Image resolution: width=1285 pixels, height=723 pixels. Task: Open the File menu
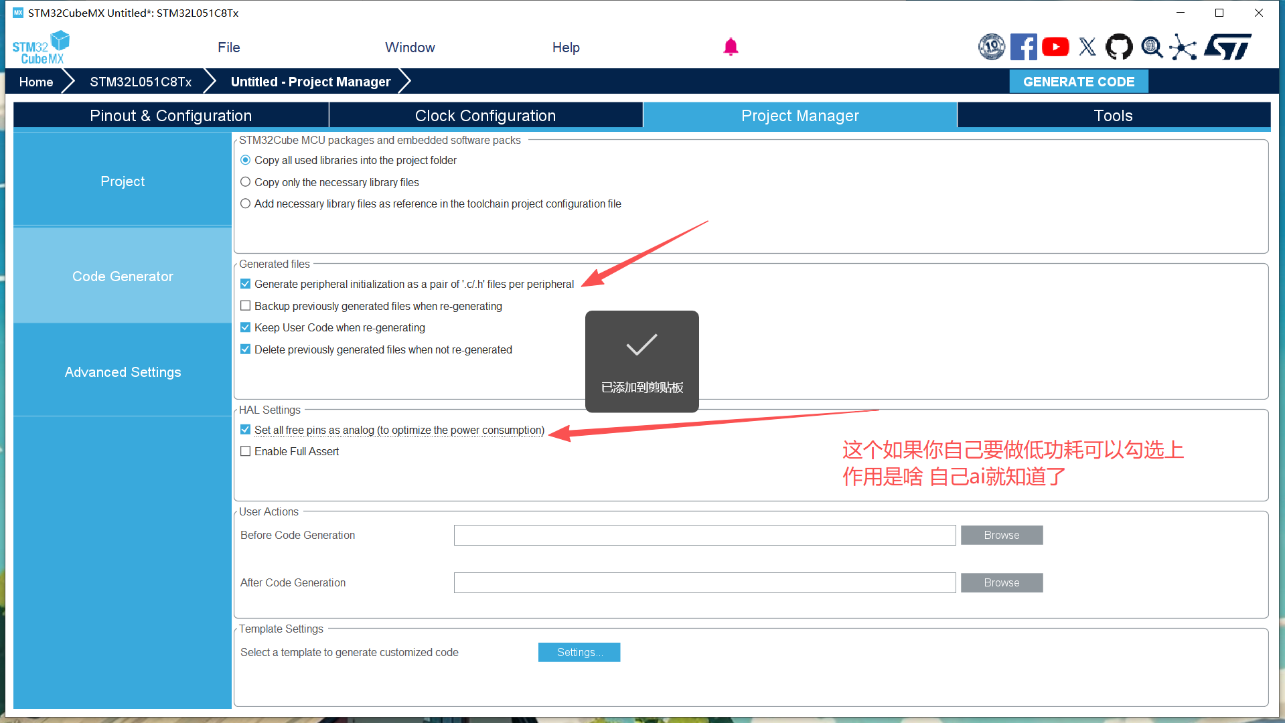click(228, 48)
